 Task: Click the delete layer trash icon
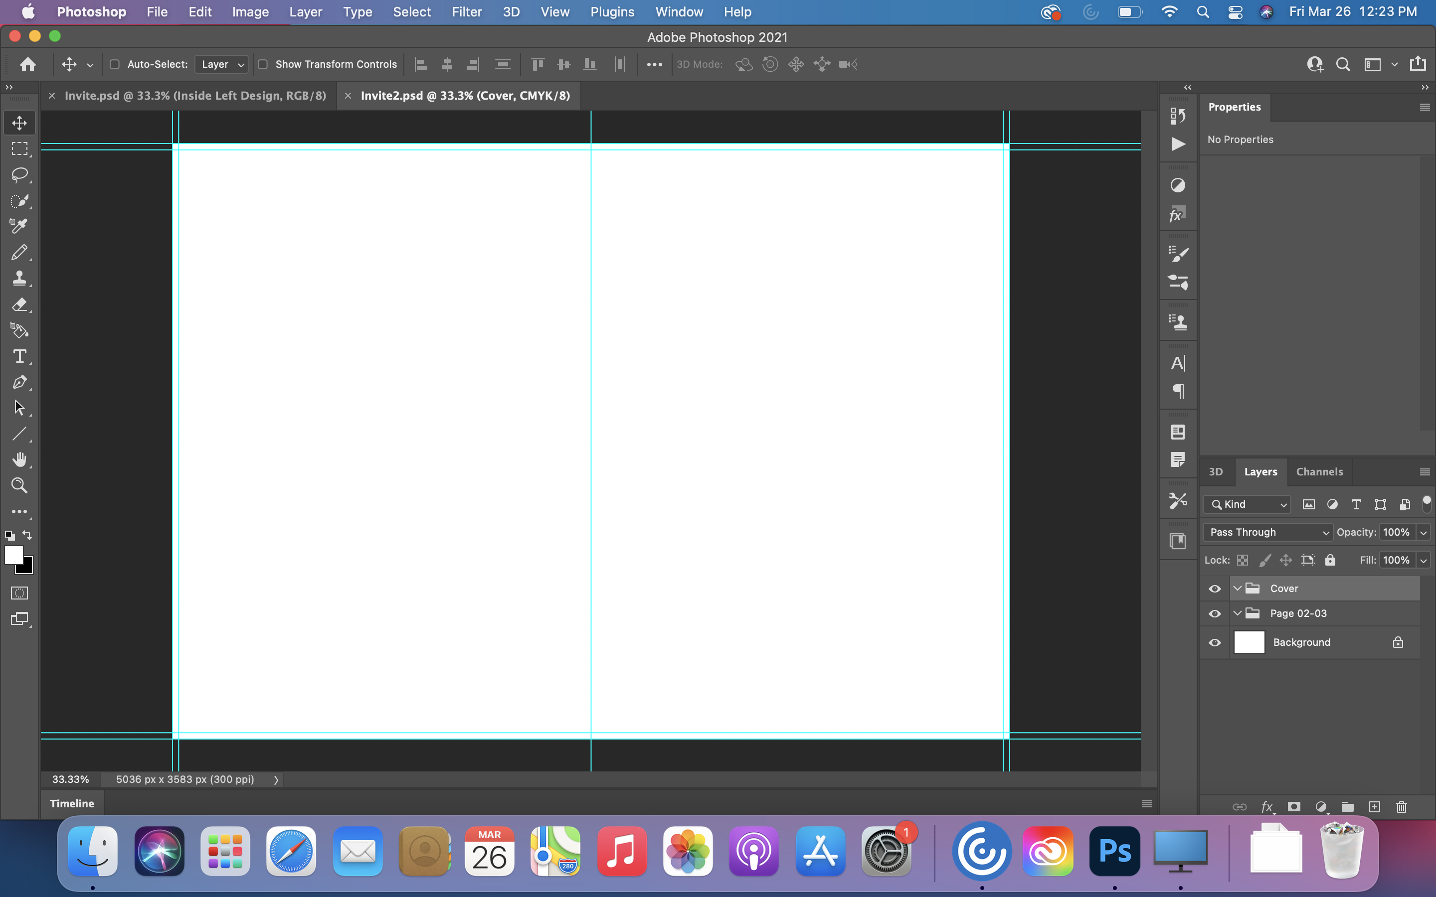point(1402,807)
